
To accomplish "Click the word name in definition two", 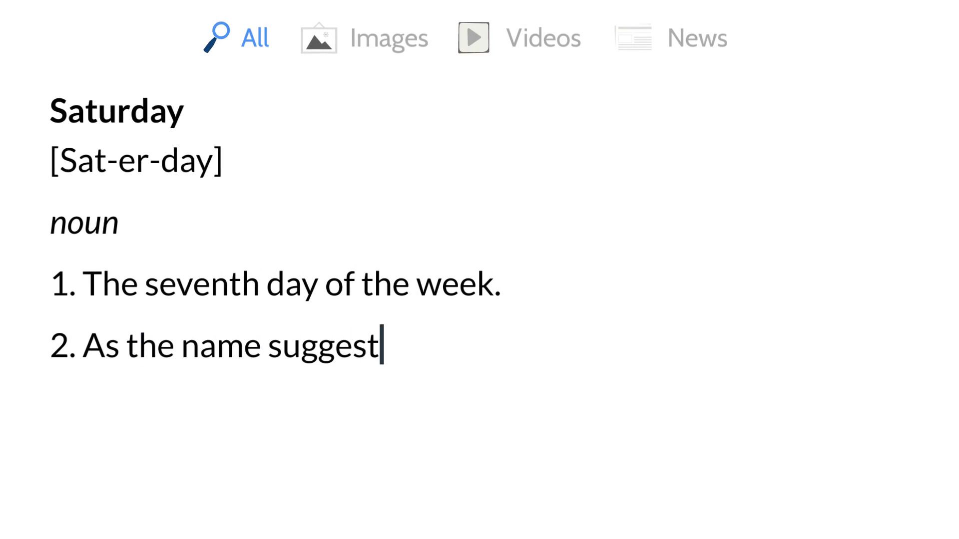I will coord(221,345).
